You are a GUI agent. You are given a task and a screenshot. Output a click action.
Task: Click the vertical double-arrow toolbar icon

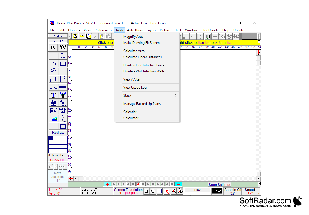(200, 37)
